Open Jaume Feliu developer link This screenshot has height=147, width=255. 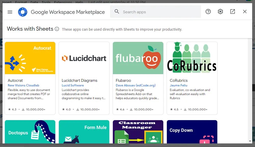[179, 85]
